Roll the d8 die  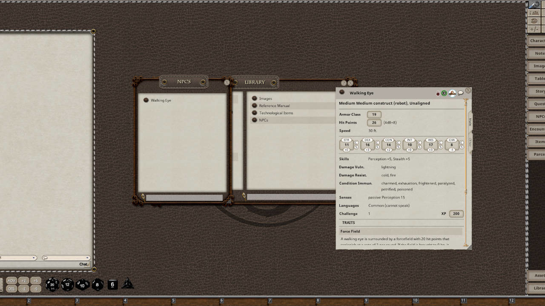[98, 285]
